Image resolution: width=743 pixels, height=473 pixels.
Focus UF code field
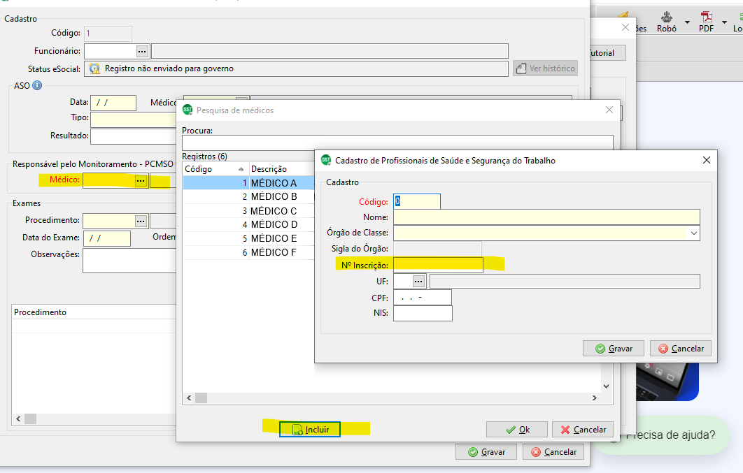(x=403, y=282)
